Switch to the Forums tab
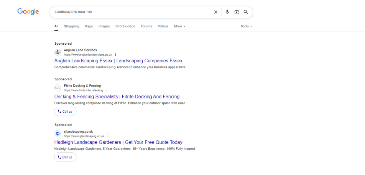 point(146,26)
